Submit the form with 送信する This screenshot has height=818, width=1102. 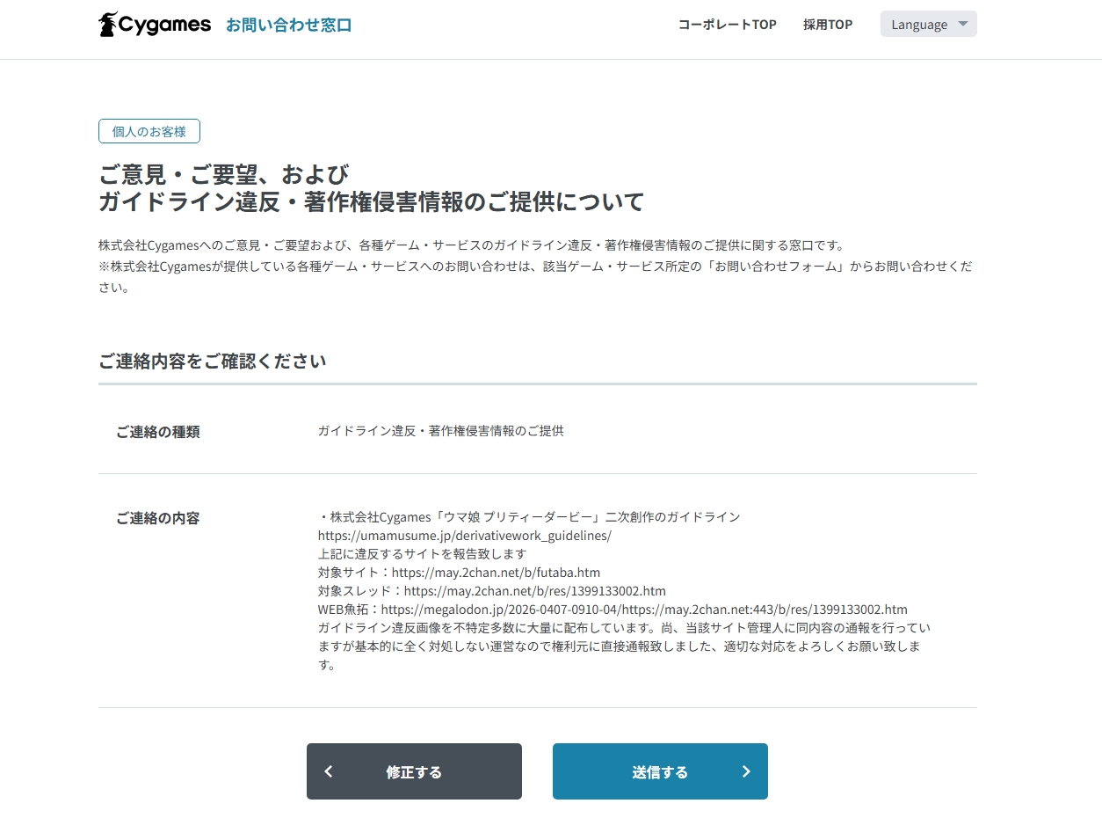pyautogui.click(x=659, y=771)
